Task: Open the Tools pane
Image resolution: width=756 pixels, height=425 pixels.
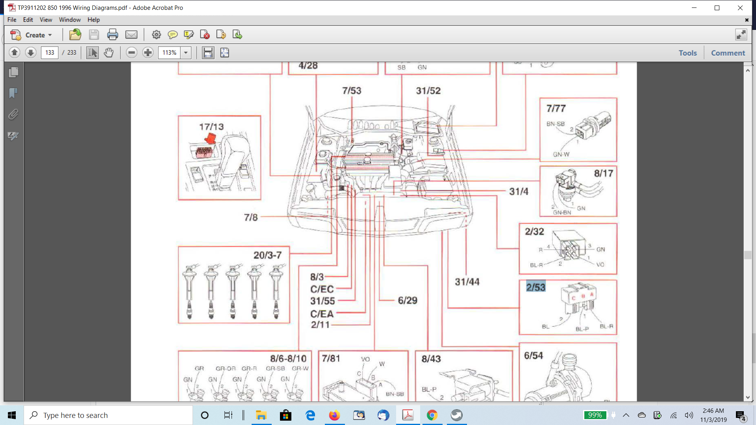Action: pyautogui.click(x=687, y=53)
